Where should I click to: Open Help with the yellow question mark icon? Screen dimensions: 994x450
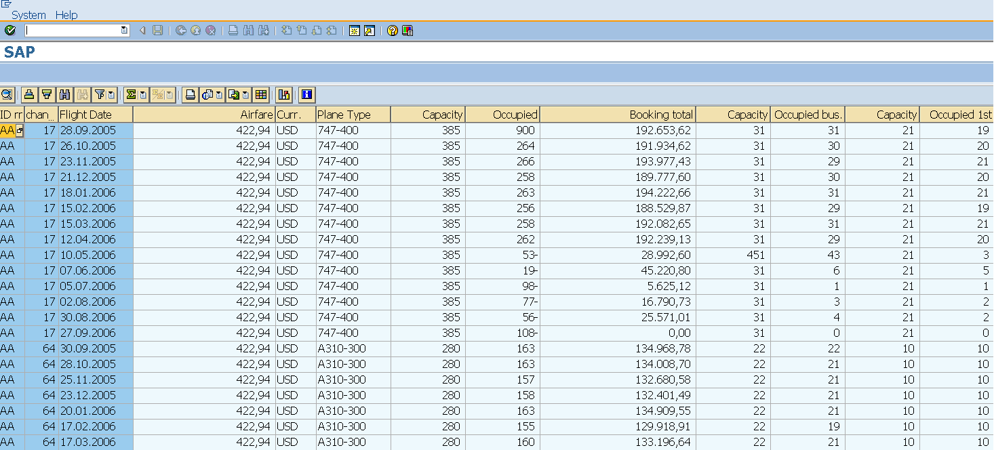tap(392, 30)
